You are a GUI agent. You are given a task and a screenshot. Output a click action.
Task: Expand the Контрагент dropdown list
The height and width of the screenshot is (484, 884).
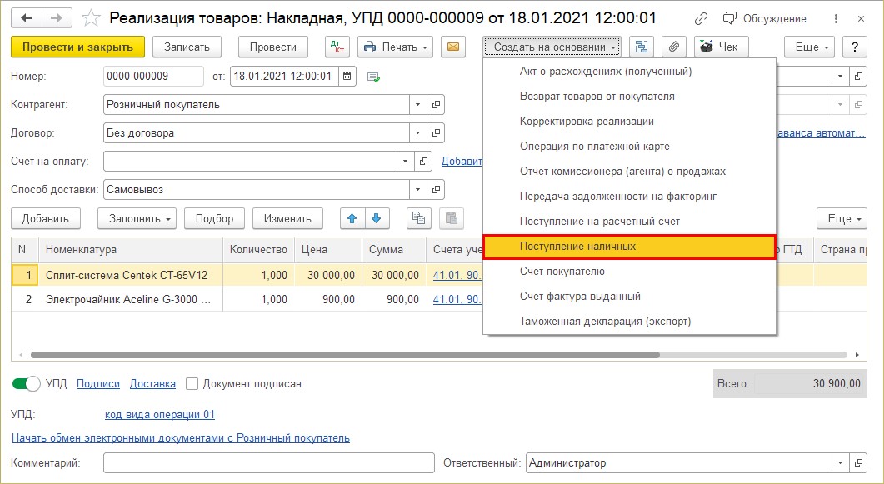(417, 105)
